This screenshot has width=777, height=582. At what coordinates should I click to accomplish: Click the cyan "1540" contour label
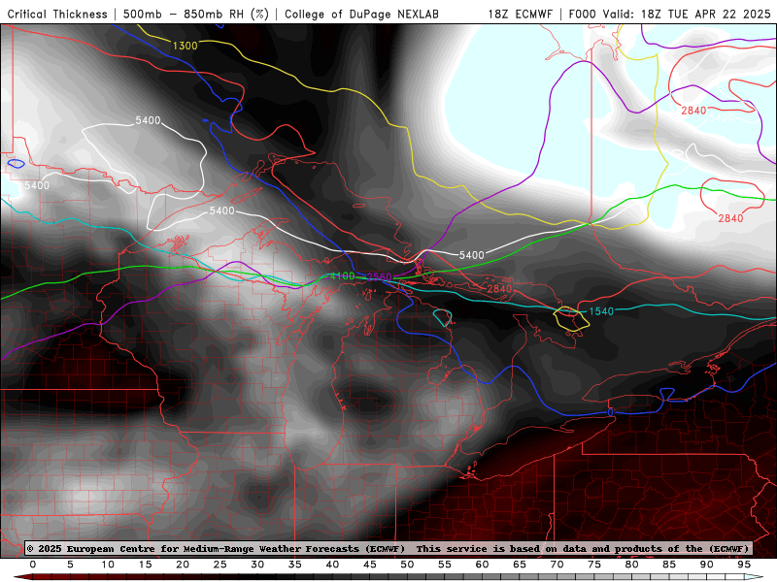point(601,311)
